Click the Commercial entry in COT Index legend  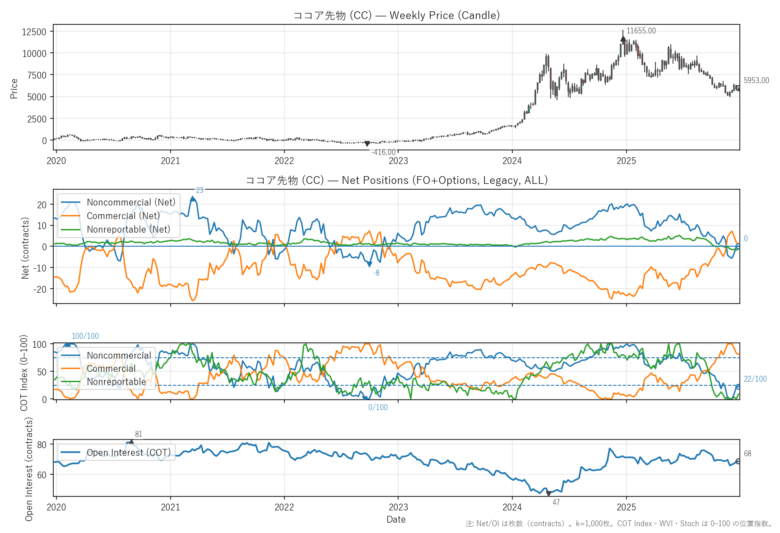pos(111,369)
